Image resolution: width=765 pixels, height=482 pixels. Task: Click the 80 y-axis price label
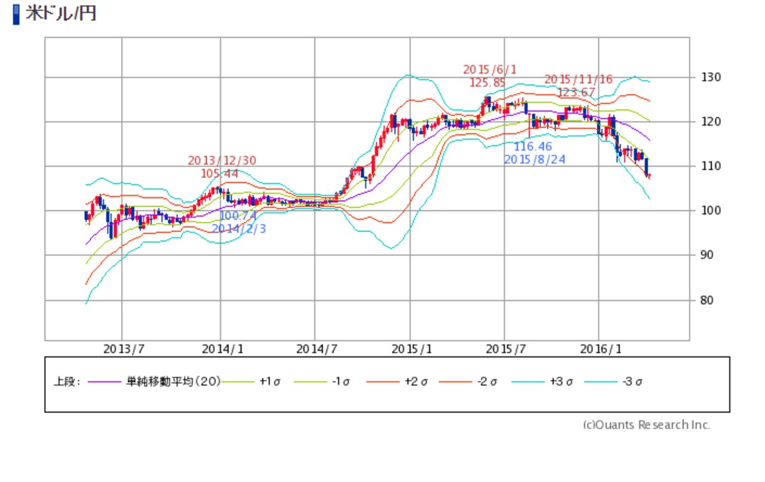pyautogui.click(x=706, y=300)
